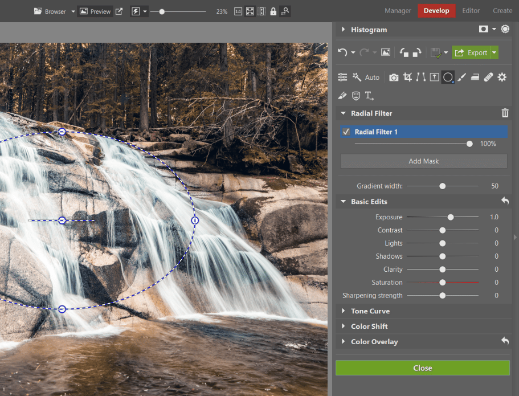Select the Radial Filter 1 entry

point(424,132)
